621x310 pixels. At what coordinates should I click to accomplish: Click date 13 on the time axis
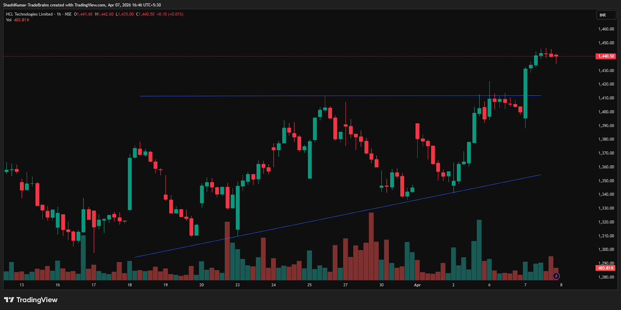[x=22, y=285]
